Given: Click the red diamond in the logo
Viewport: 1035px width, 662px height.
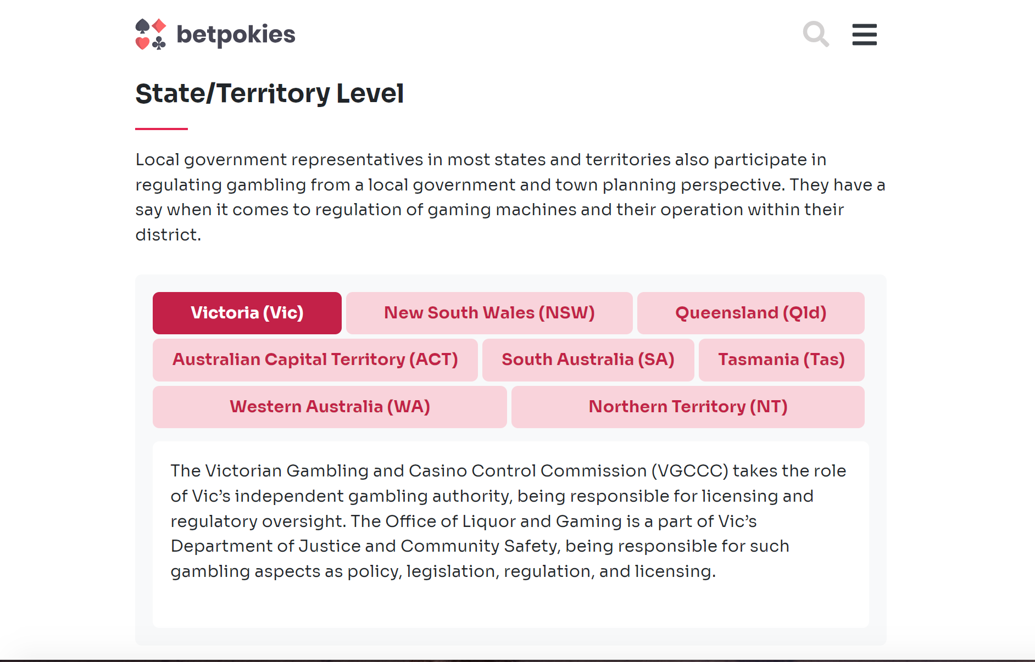Looking at the screenshot, I should [159, 26].
